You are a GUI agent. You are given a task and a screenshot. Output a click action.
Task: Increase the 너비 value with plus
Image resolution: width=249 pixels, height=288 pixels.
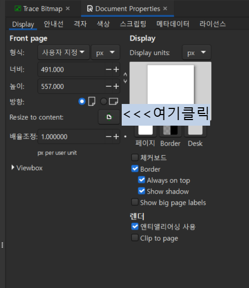(x=116, y=69)
